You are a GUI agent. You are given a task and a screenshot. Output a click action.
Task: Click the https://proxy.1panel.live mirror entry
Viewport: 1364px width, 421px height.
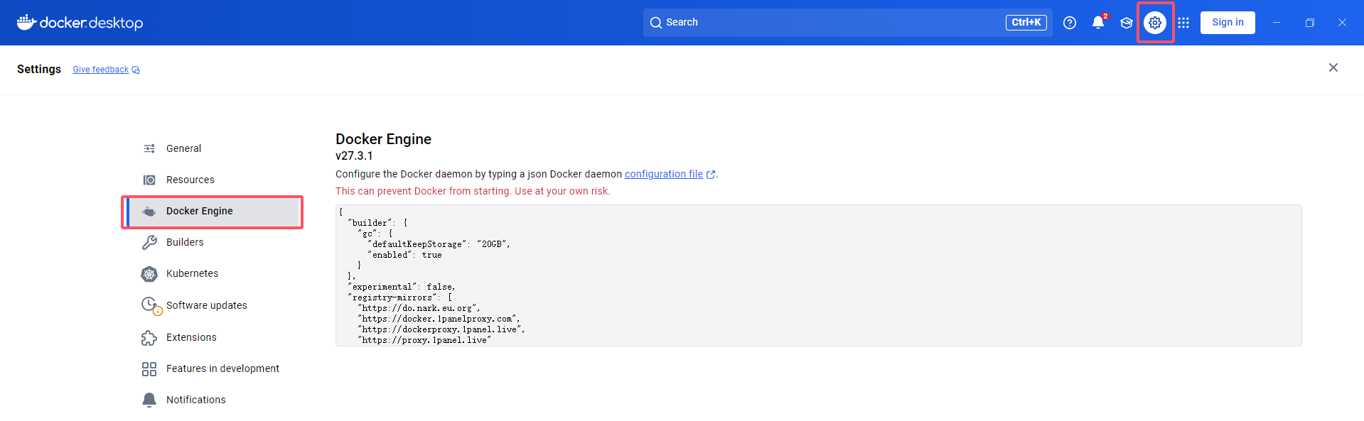point(424,340)
